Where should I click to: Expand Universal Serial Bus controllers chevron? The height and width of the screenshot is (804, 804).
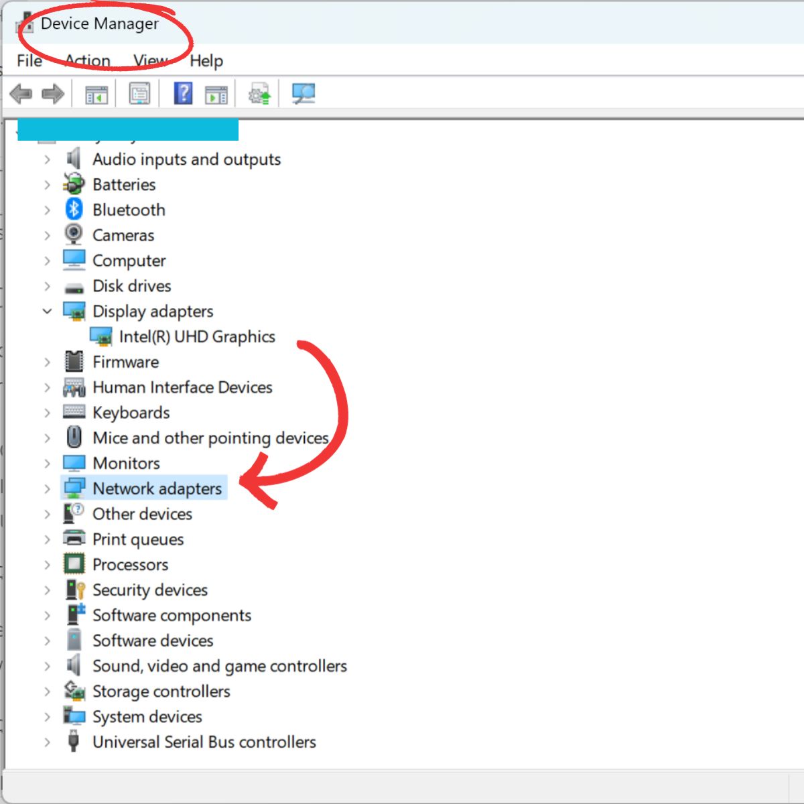coord(47,742)
